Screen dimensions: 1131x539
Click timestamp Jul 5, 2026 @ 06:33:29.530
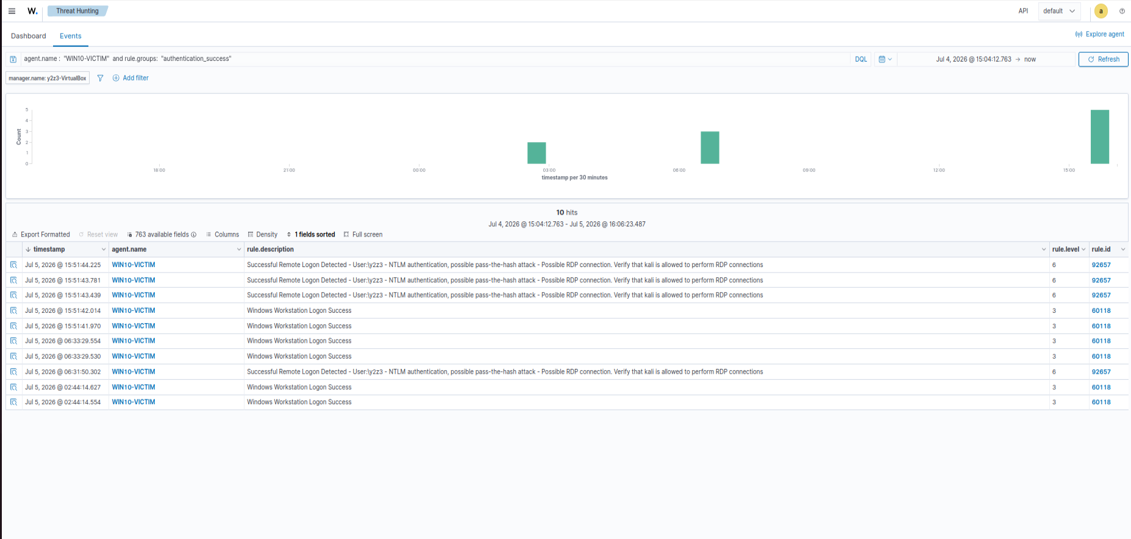point(63,356)
